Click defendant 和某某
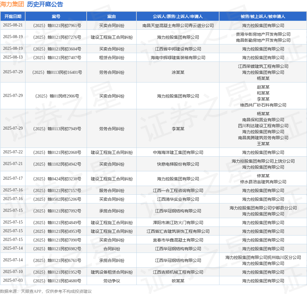This screenshot has height=294, width=307. coord(263,93)
